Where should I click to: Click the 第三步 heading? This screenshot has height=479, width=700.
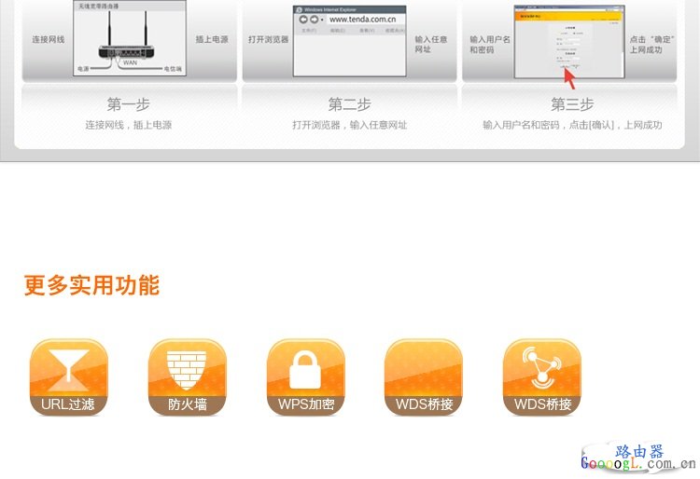[x=571, y=104]
